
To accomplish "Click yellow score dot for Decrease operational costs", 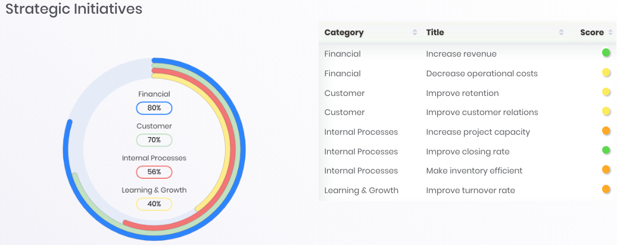I will click(606, 73).
